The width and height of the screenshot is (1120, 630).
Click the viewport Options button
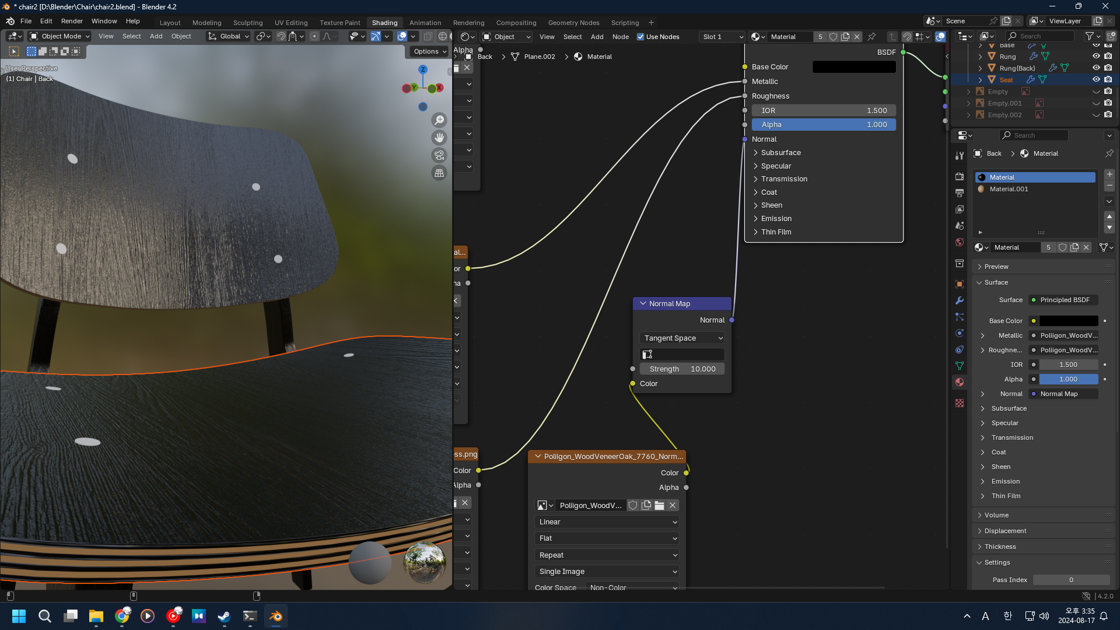coord(429,51)
